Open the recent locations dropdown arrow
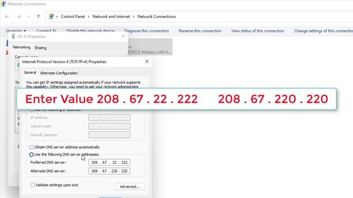Screen dimensions: 353x198 [29, 16]
